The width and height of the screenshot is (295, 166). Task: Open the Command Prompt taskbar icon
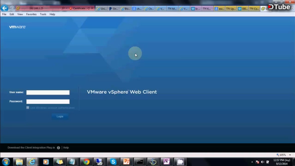pyautogui.click(x=140, y=162)
